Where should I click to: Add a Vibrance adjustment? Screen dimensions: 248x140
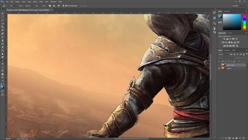click(x=236, y=39)
